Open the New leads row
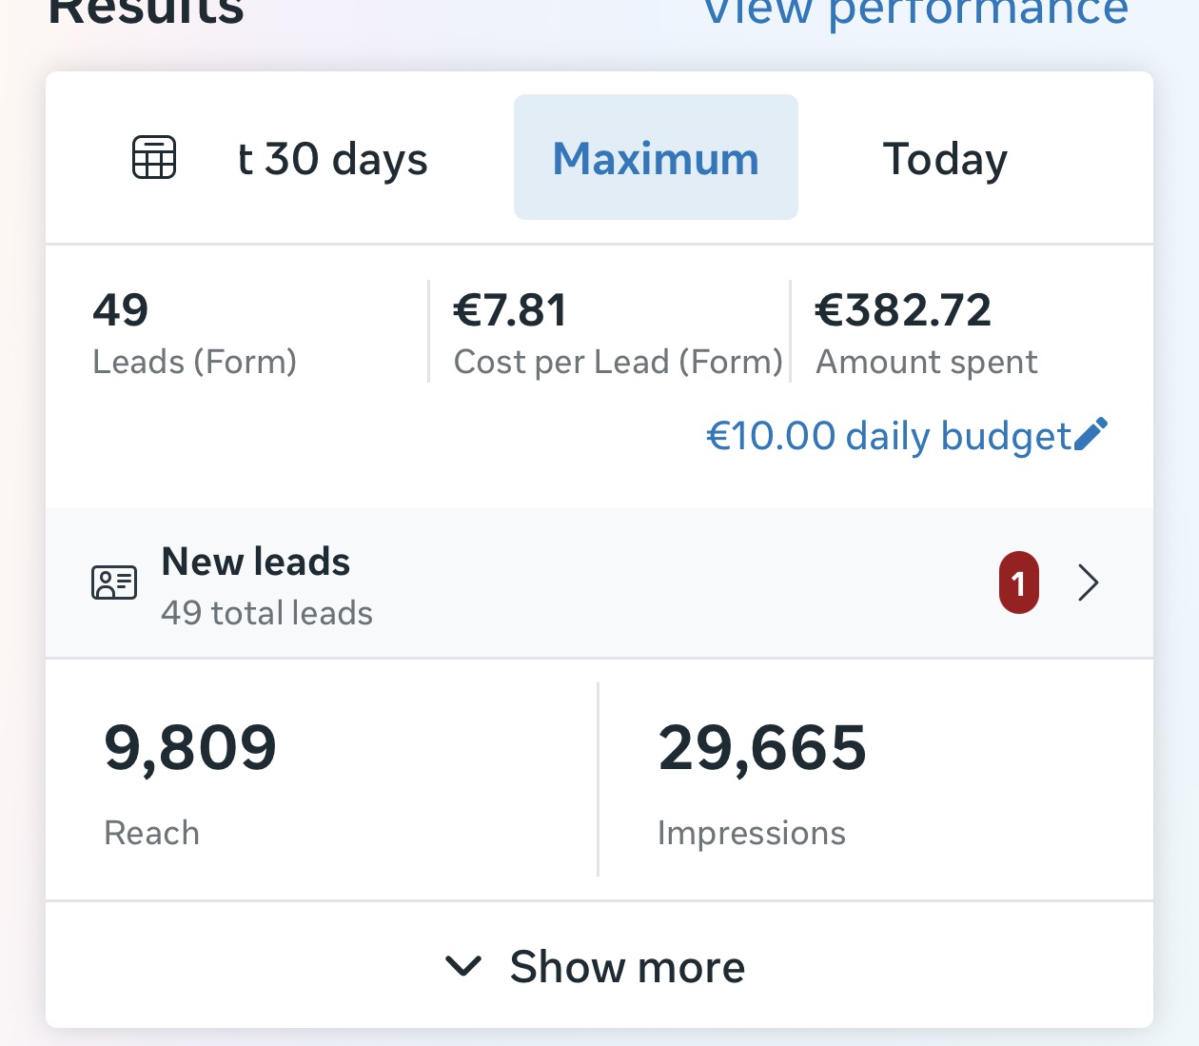 [599, 582]
